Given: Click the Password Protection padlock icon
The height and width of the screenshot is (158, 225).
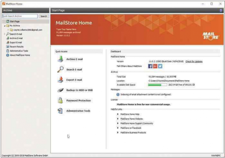Looking at the screenshot, I should [60, 100].
